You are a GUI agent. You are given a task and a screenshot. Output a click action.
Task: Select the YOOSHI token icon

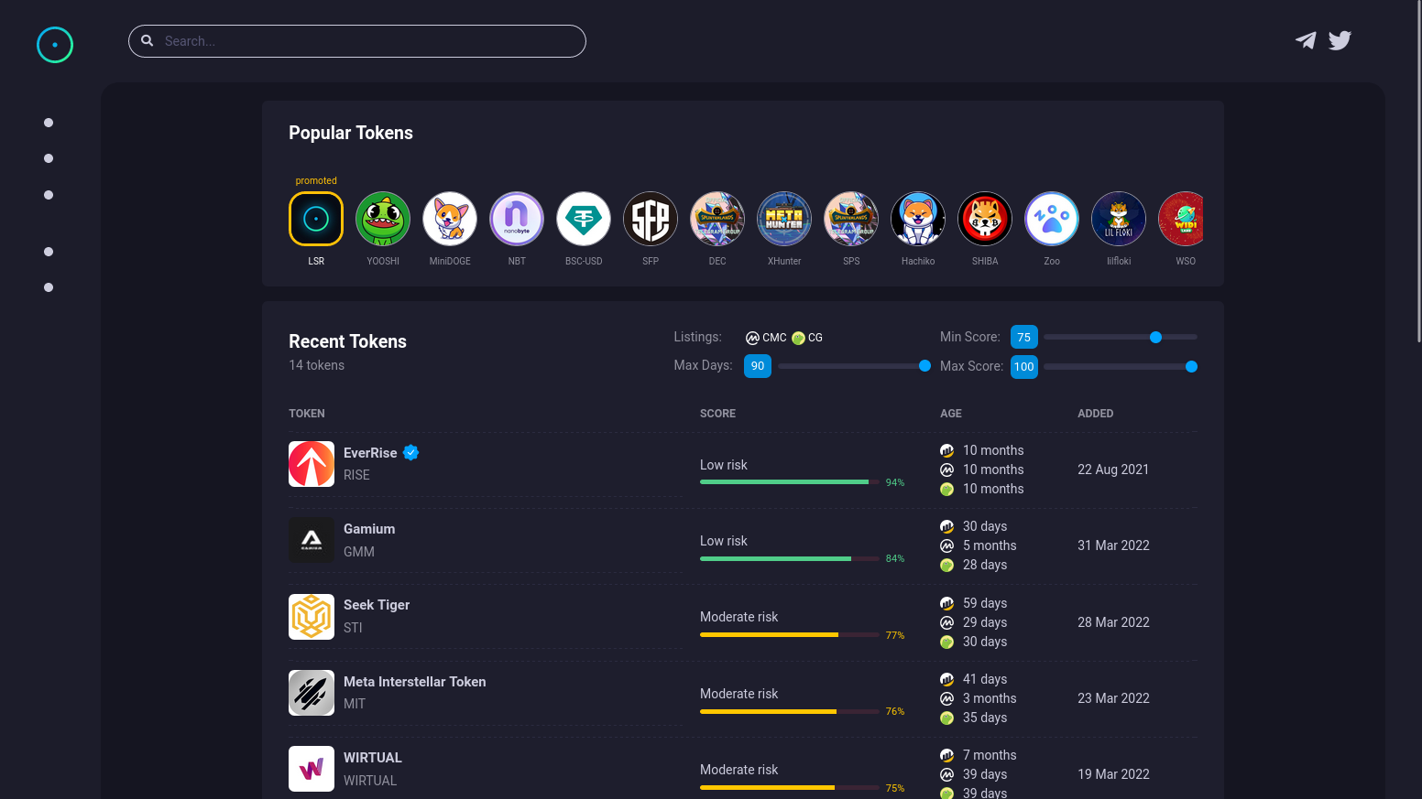(x=383, y=219)
